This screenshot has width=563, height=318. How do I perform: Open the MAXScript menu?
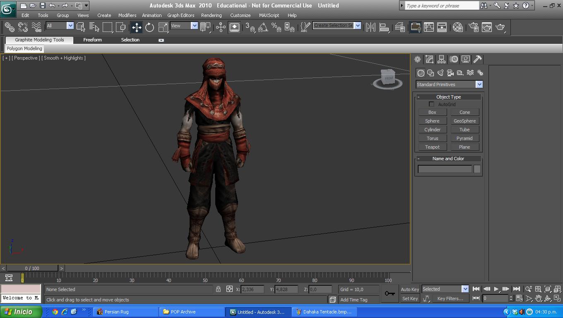pos(269,15)
